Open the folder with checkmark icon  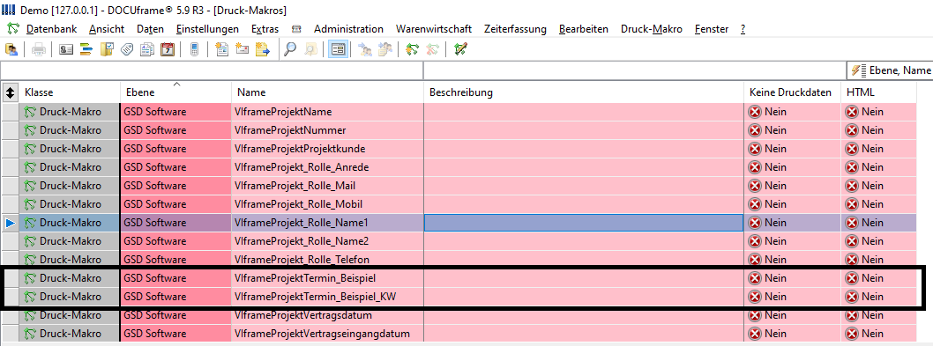click(x=107, y=49)
